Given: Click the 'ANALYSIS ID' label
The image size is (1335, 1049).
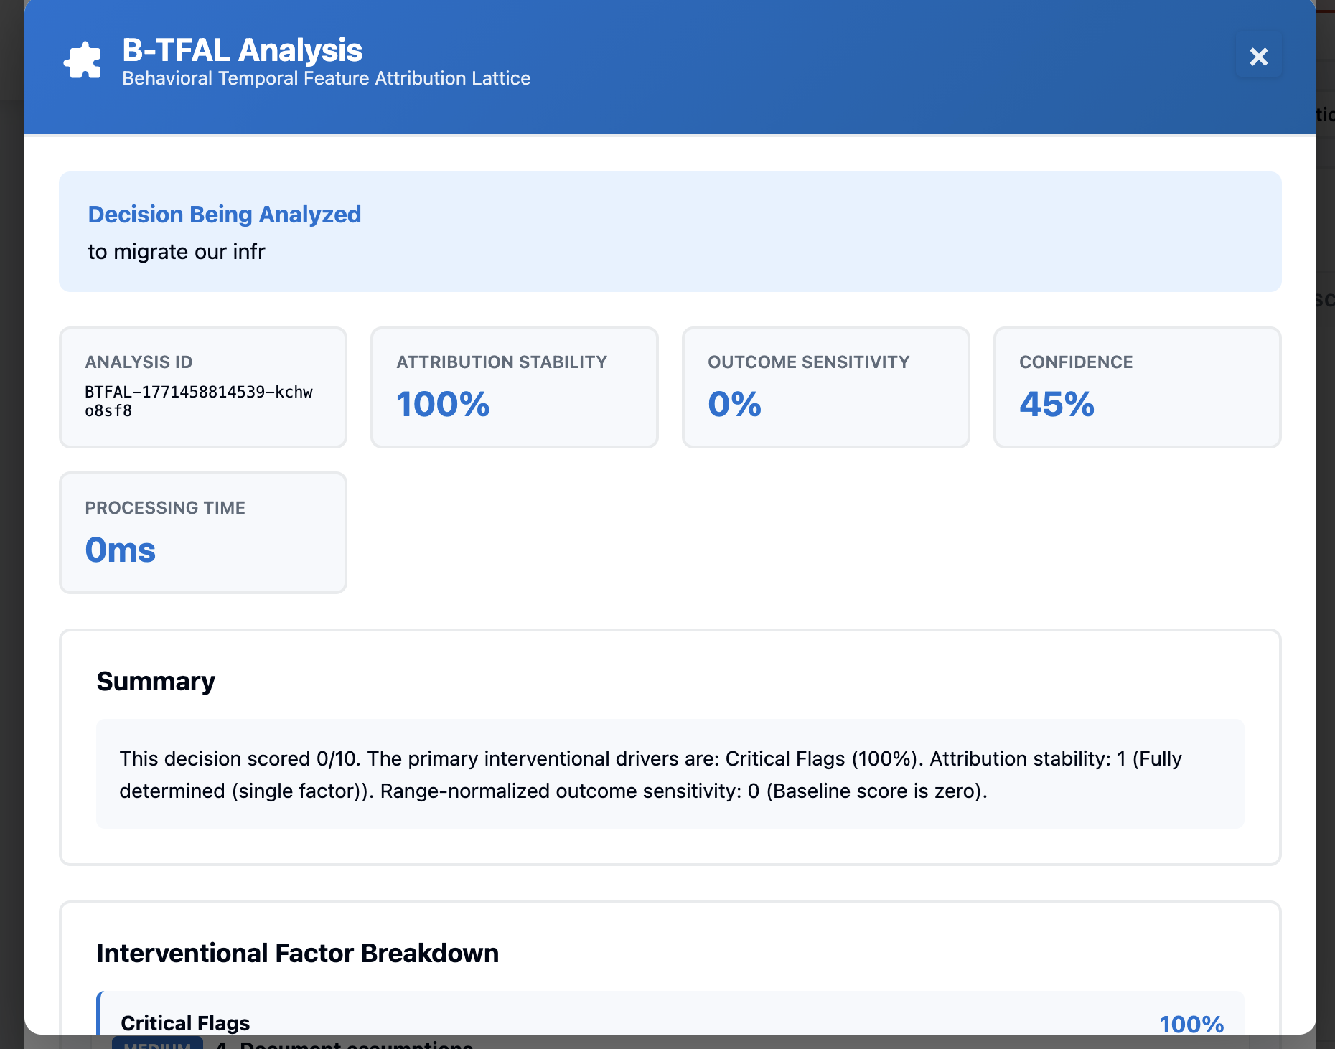Looking at the screenshot, I should coord(139,362).
